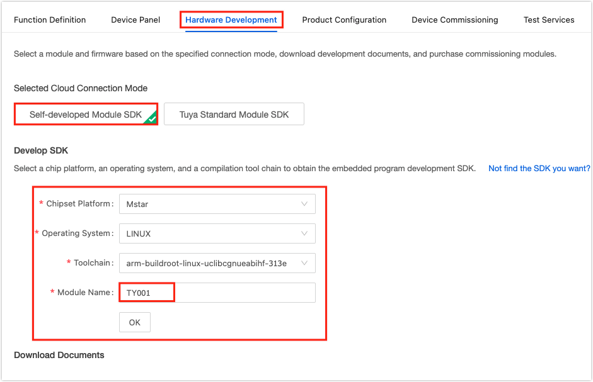Click the Develop SDK section heading

[x=41, y=150]
